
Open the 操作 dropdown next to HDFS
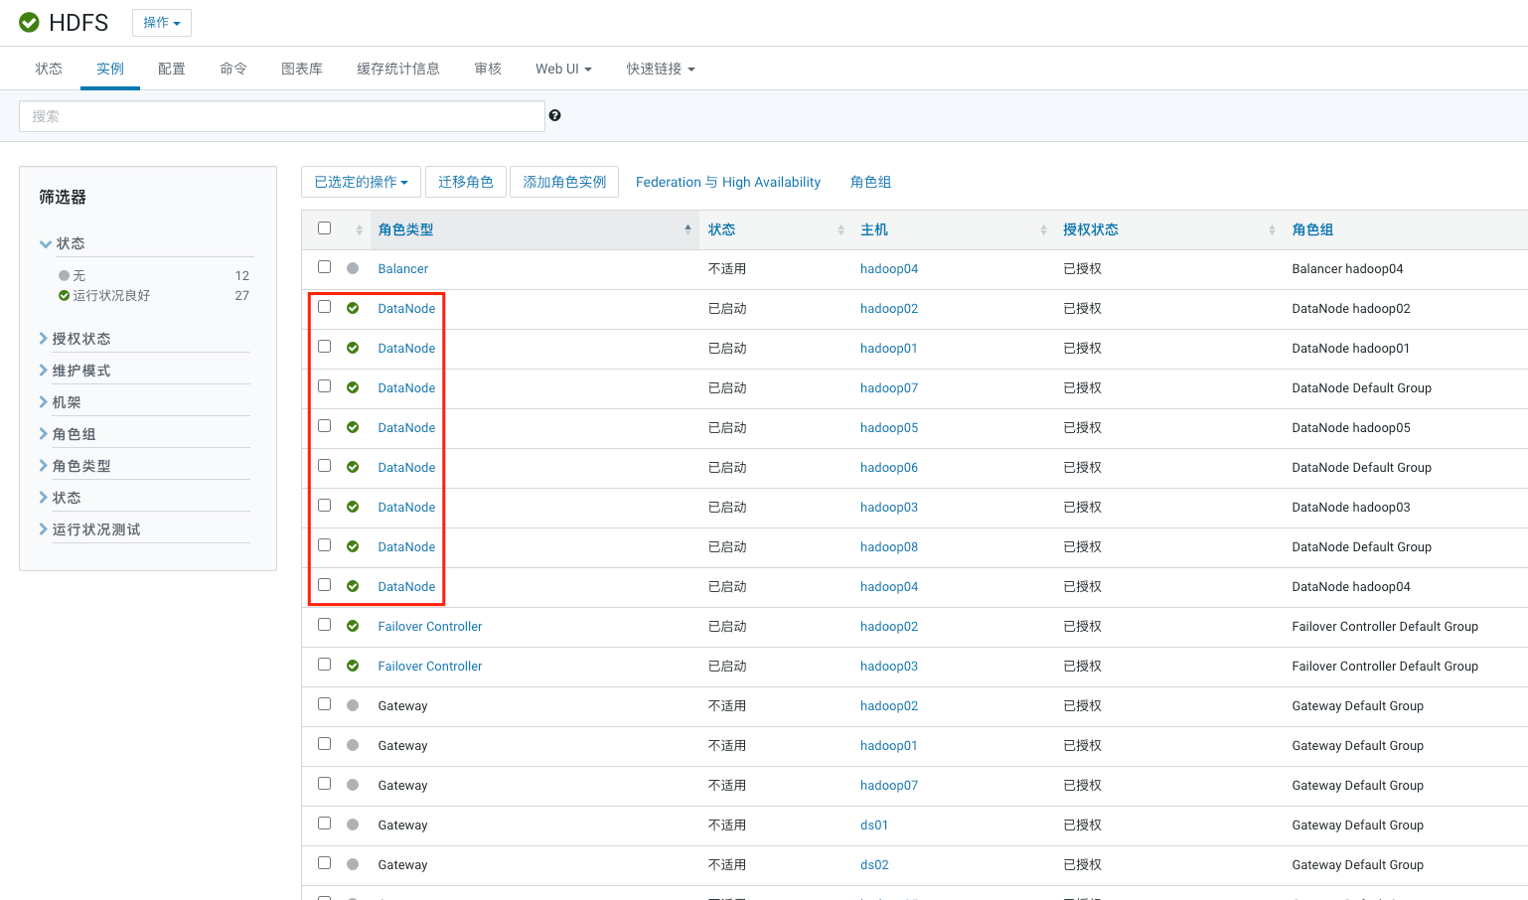[162, 22]
